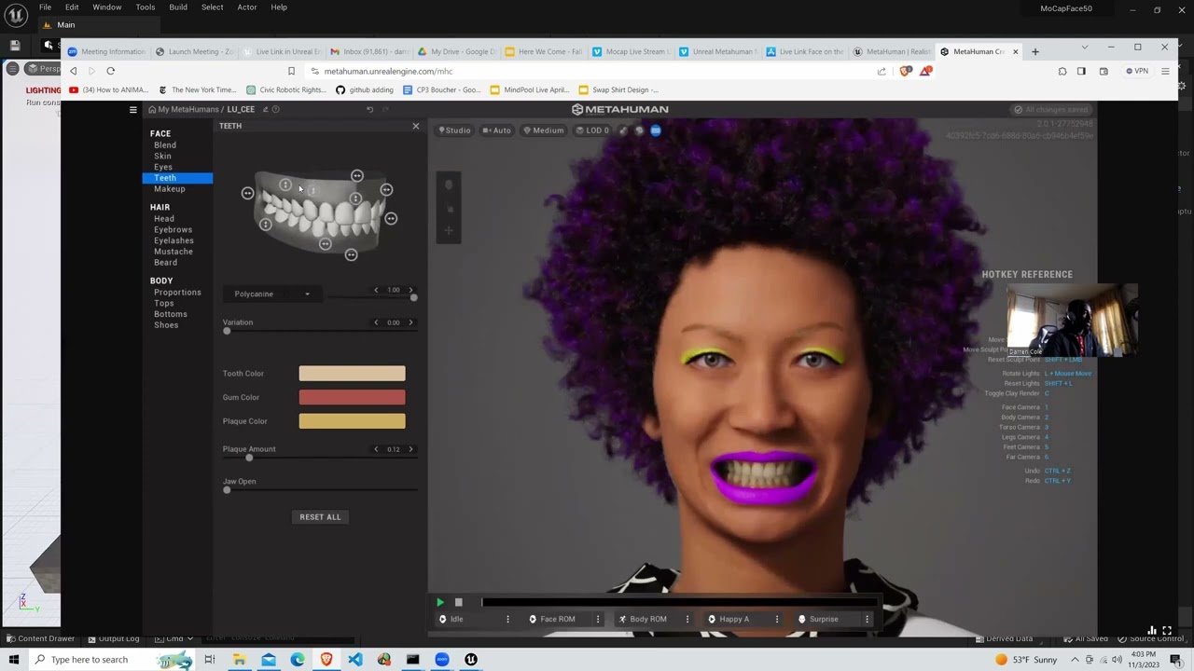Viewport: 1194px width, 671px height.
Task: Select the Idle animation
Action: 457,619
